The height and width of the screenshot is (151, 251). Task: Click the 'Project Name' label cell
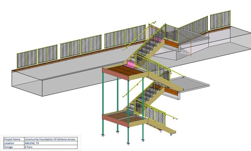tap(14, 139)
